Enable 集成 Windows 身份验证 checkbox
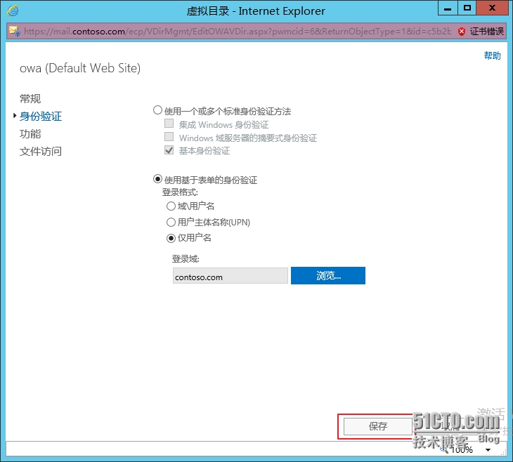The width and height of the screenshot is (513, 462). click(x=169, y=124)
